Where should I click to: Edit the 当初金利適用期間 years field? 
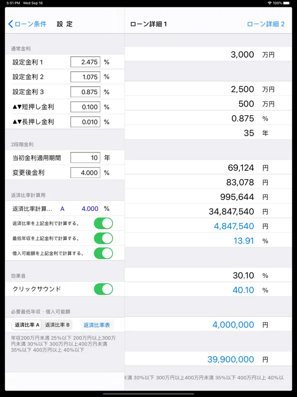click(85, 158)
